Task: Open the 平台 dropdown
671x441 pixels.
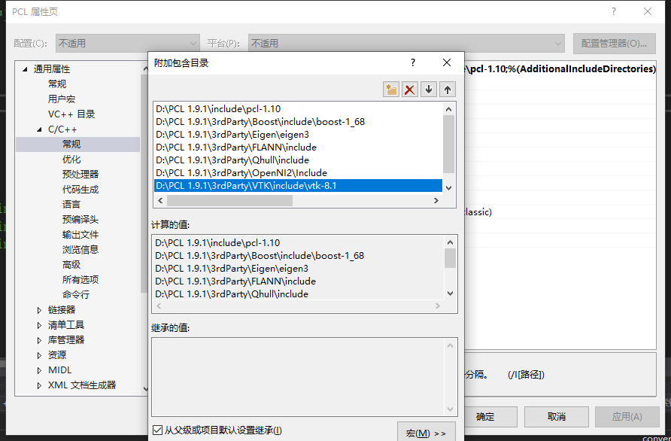Action: (406, 43)
